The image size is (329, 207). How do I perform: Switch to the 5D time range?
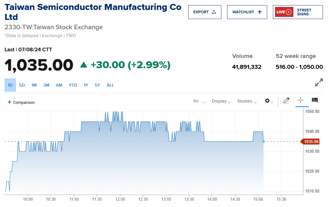tap(22, 85)
